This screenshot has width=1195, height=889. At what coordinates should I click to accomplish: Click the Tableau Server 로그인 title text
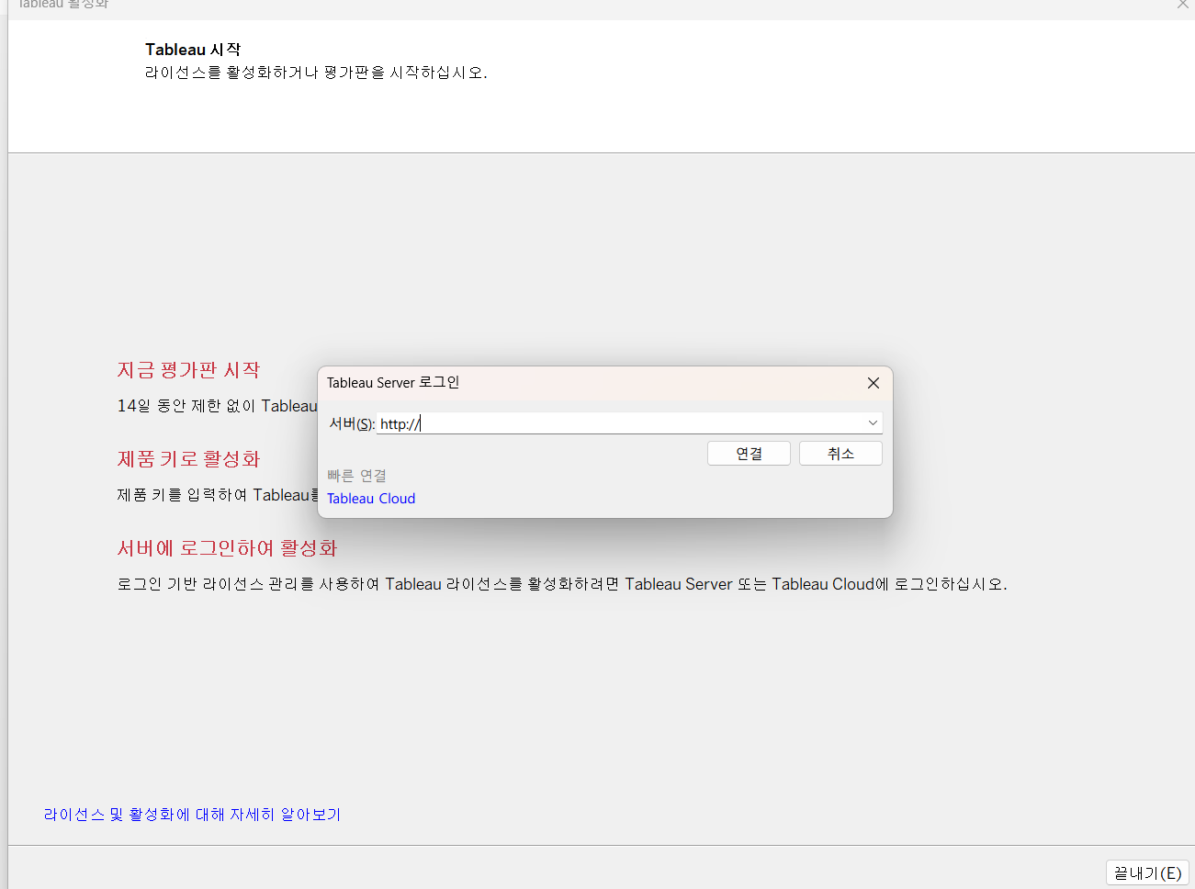[393, 383]
